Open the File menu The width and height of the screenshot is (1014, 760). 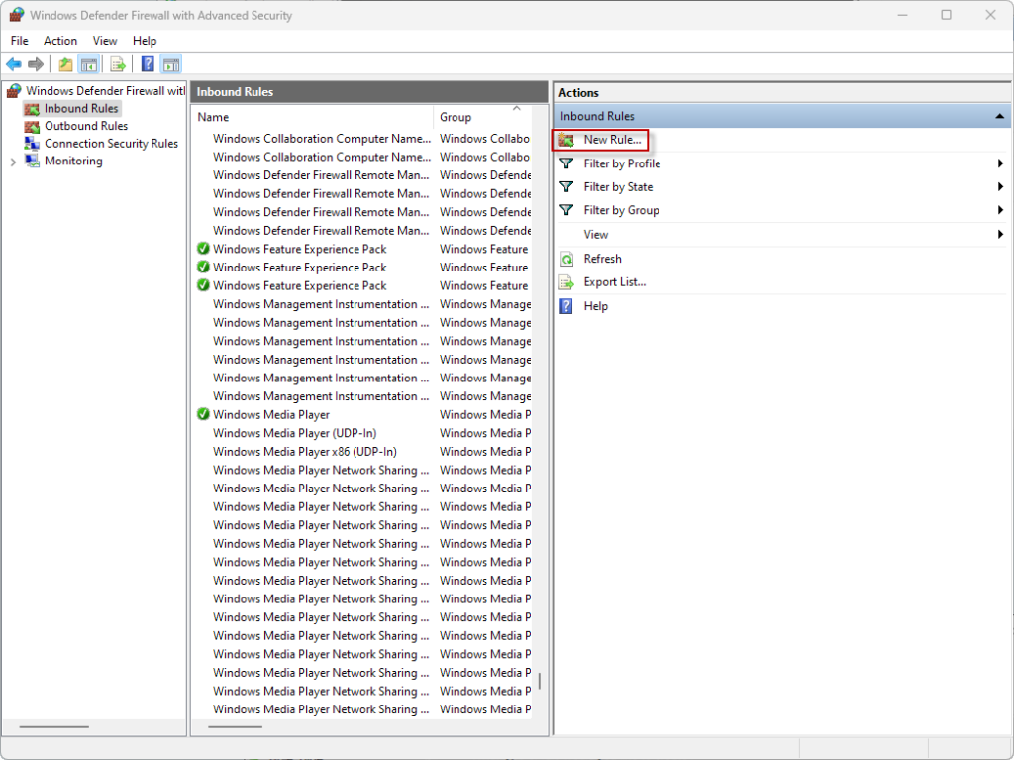(x=20, y=41)
